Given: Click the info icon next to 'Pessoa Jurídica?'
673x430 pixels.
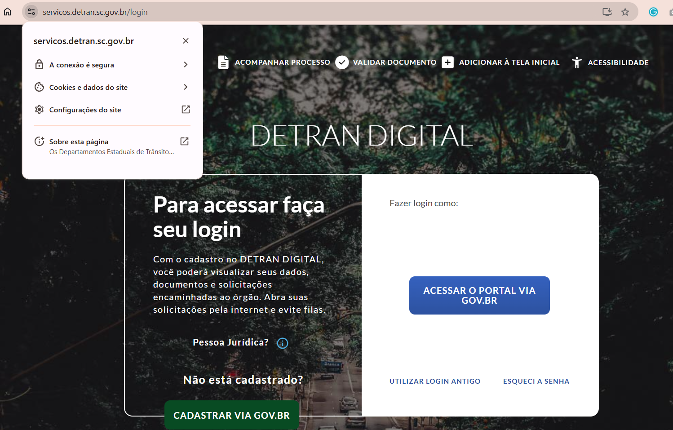Looking at the screenshot, I should [283, 343].
